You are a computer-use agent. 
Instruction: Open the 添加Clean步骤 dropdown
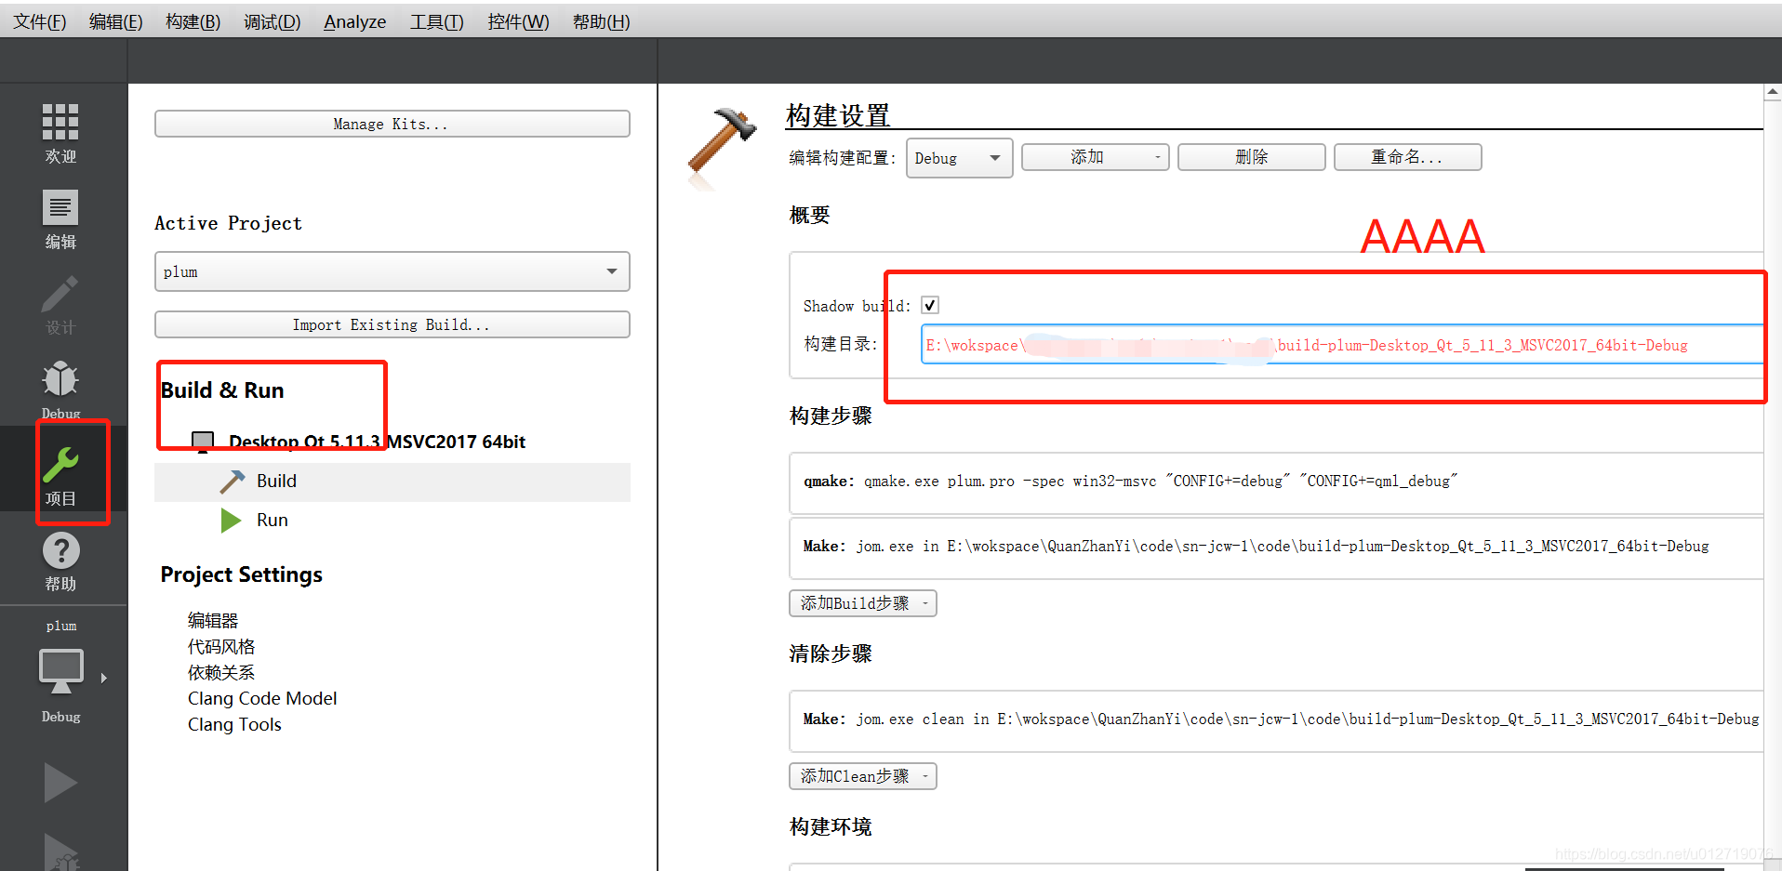point(862,776)
